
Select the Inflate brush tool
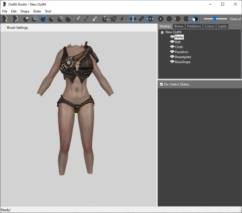(x=43, y=19)
